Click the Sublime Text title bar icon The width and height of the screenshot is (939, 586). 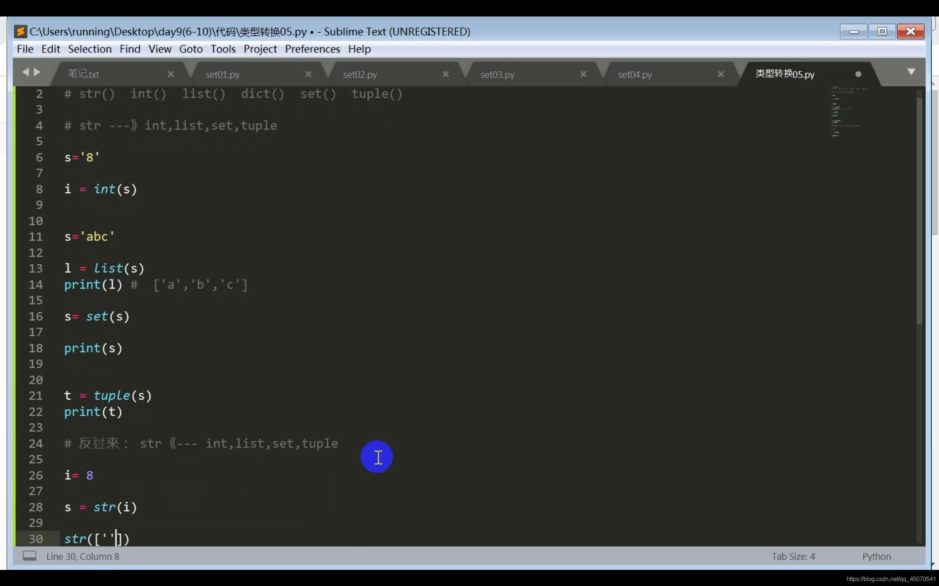click(x=20, y=31)
